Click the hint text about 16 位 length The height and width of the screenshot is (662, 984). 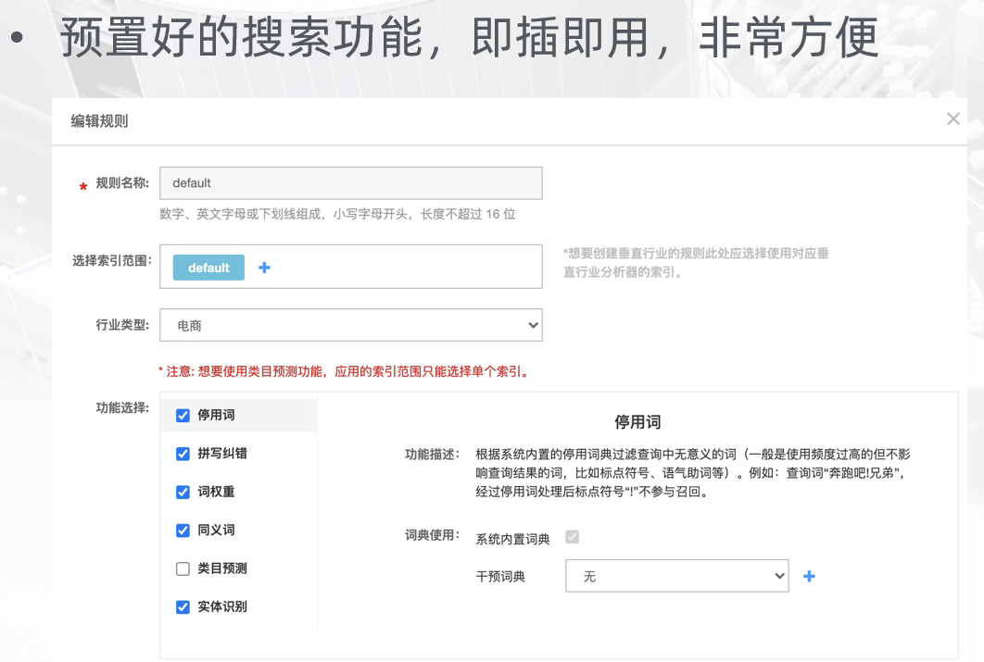[337, 215]
